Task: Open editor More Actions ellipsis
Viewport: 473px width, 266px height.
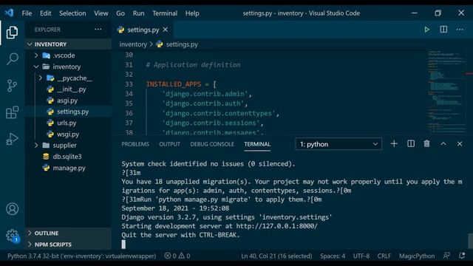Action: 460,30
